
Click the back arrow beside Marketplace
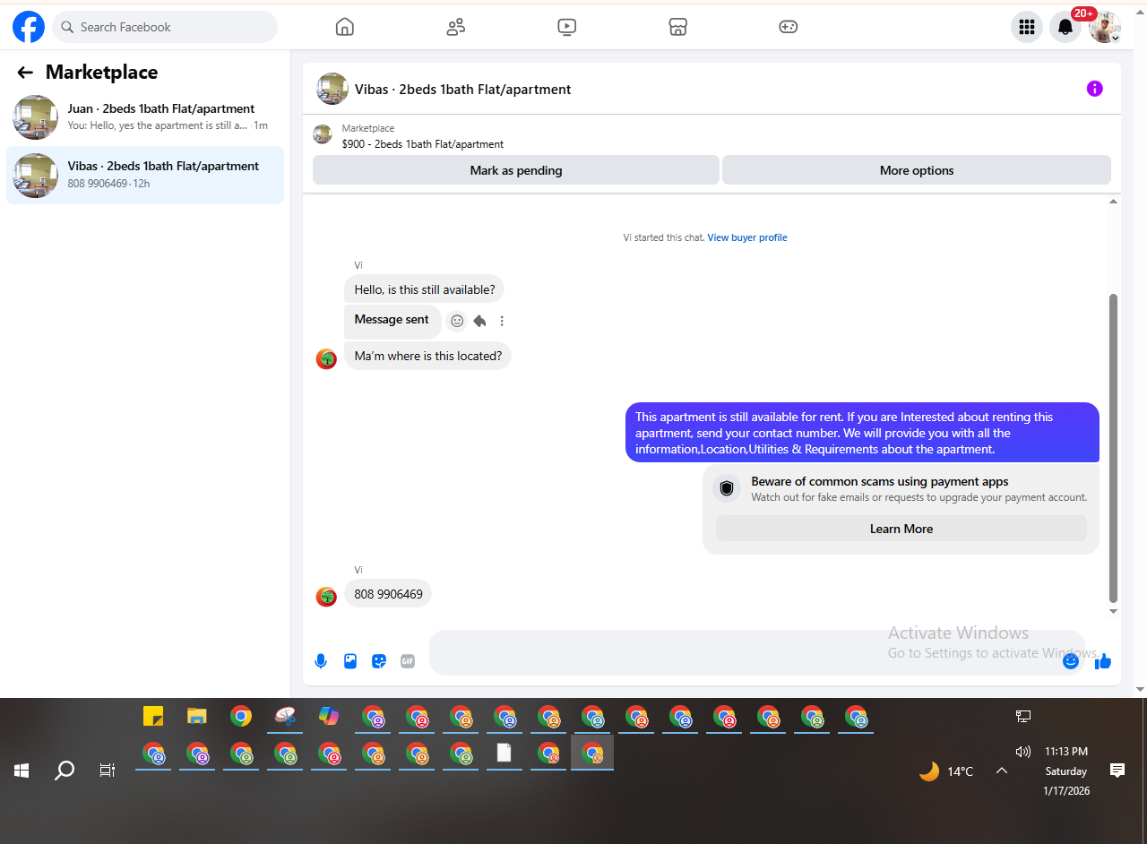tap(25, 73)
